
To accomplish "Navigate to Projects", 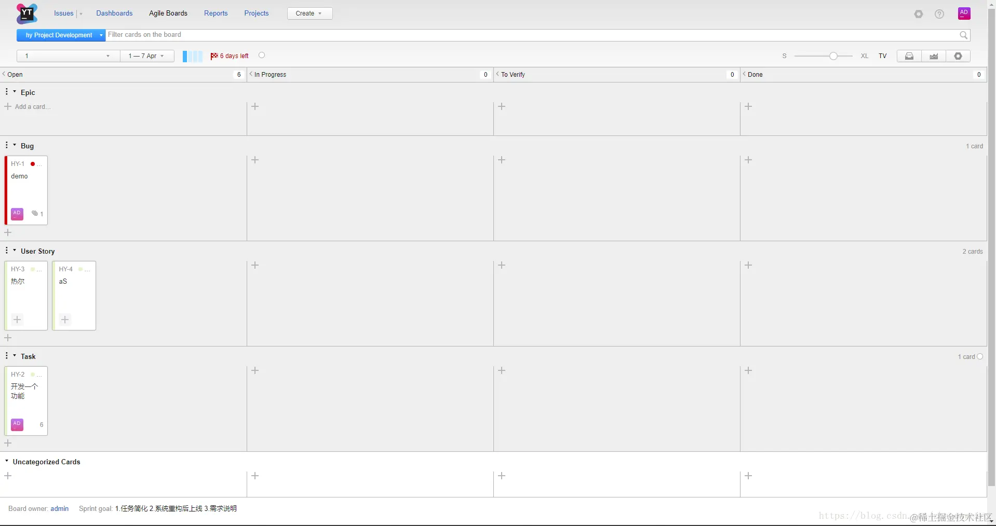I will click(x=257, y=13).
